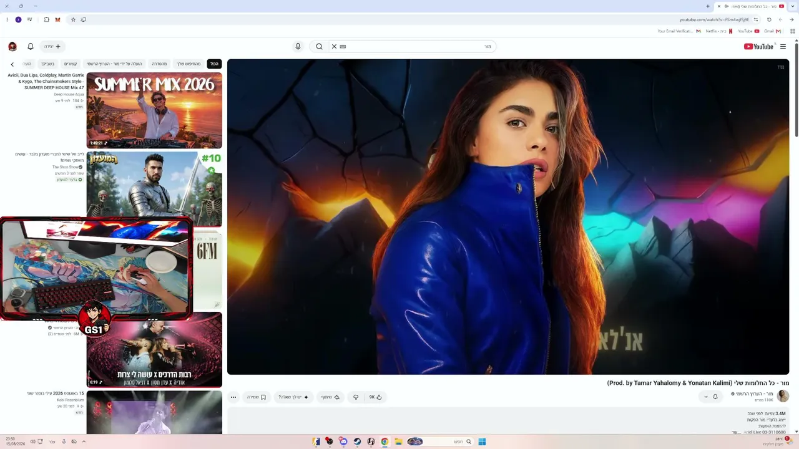This screenshot has width=799, height=449.
Task: Click the Chrome icon on the taskbar
Action: tap(385, 442)
